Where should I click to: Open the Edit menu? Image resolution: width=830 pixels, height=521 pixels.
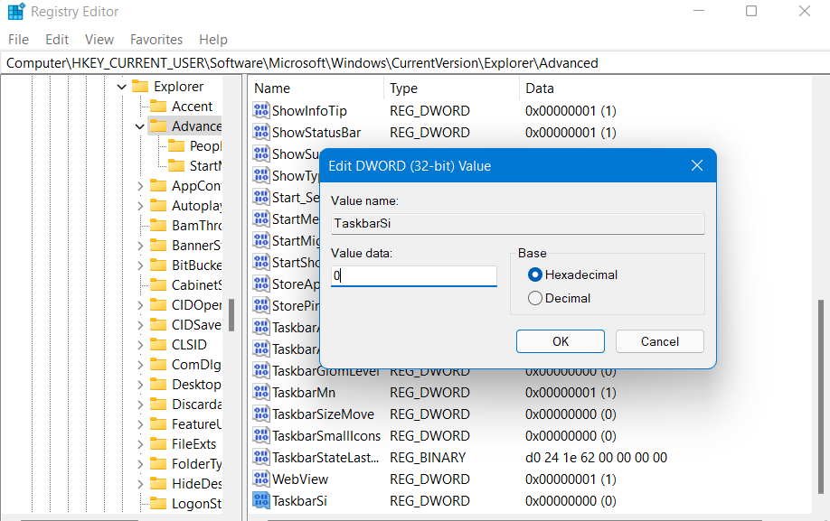pos(57,40)
